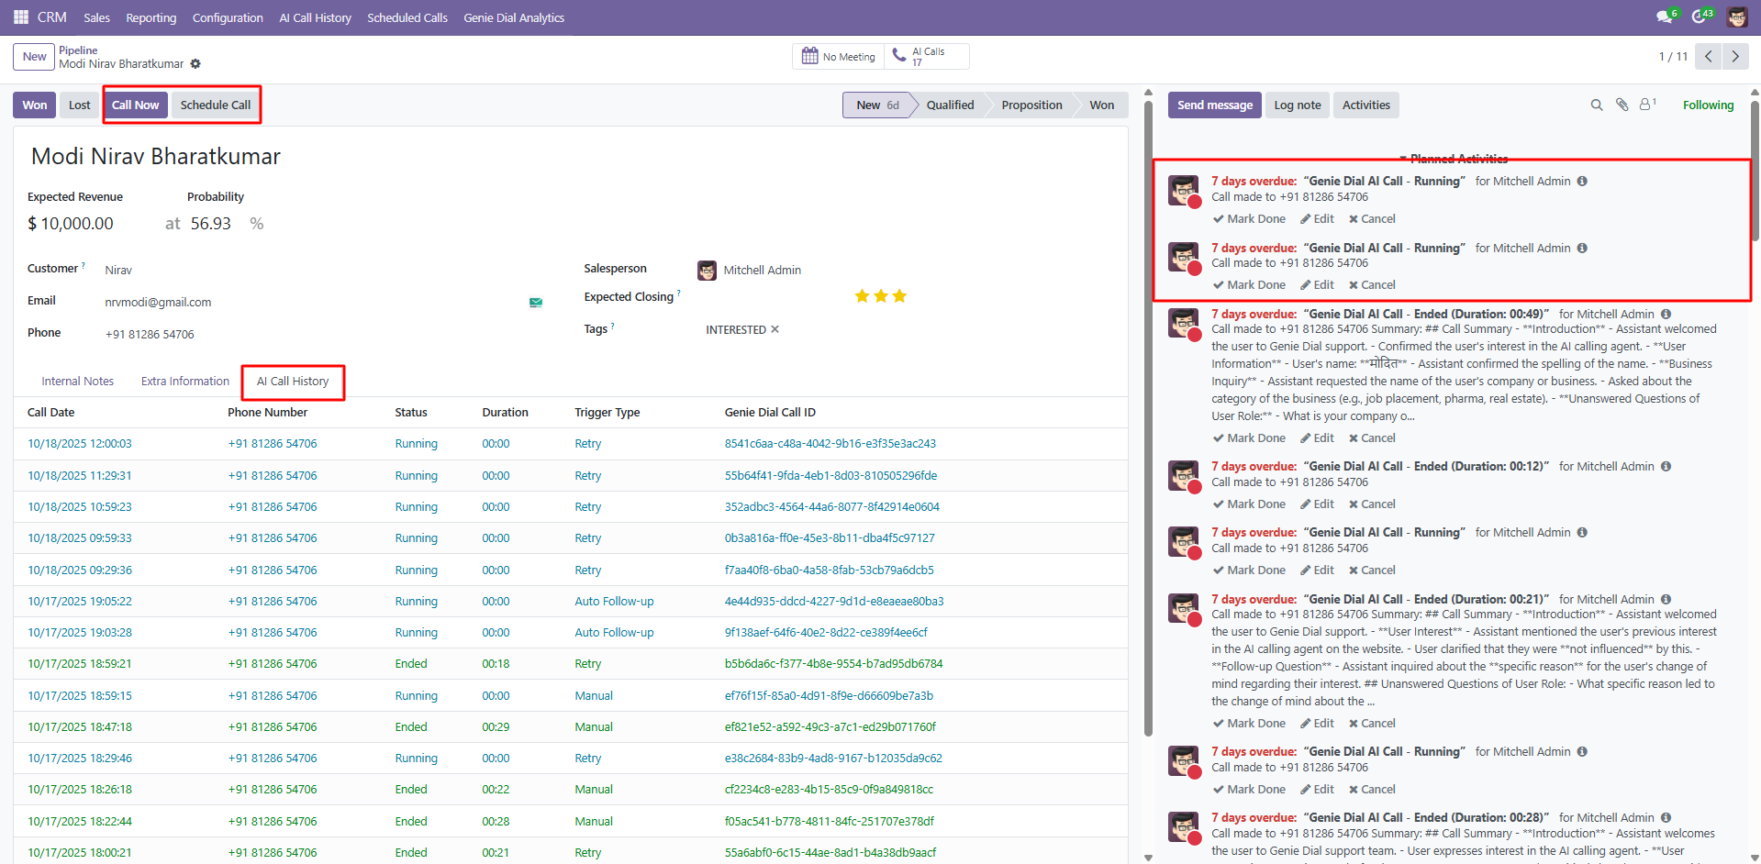Viewport: 1761px width, 864px height.
Task: Mark Done the Ended 00:49 activity
Action: point(1249,438)
